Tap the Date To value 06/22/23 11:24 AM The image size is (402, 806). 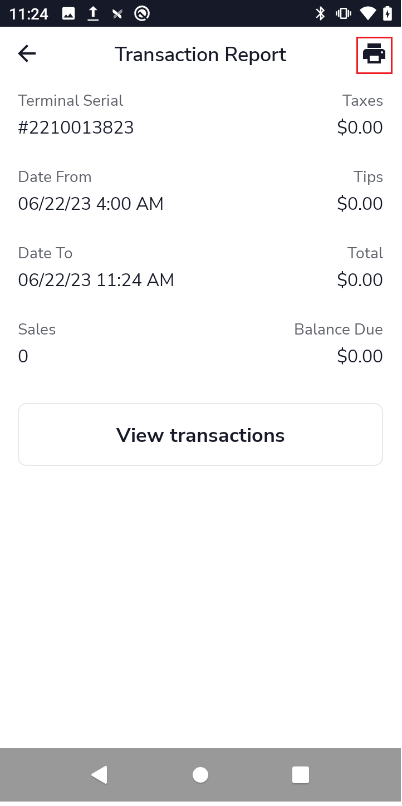tap(96, 280)
